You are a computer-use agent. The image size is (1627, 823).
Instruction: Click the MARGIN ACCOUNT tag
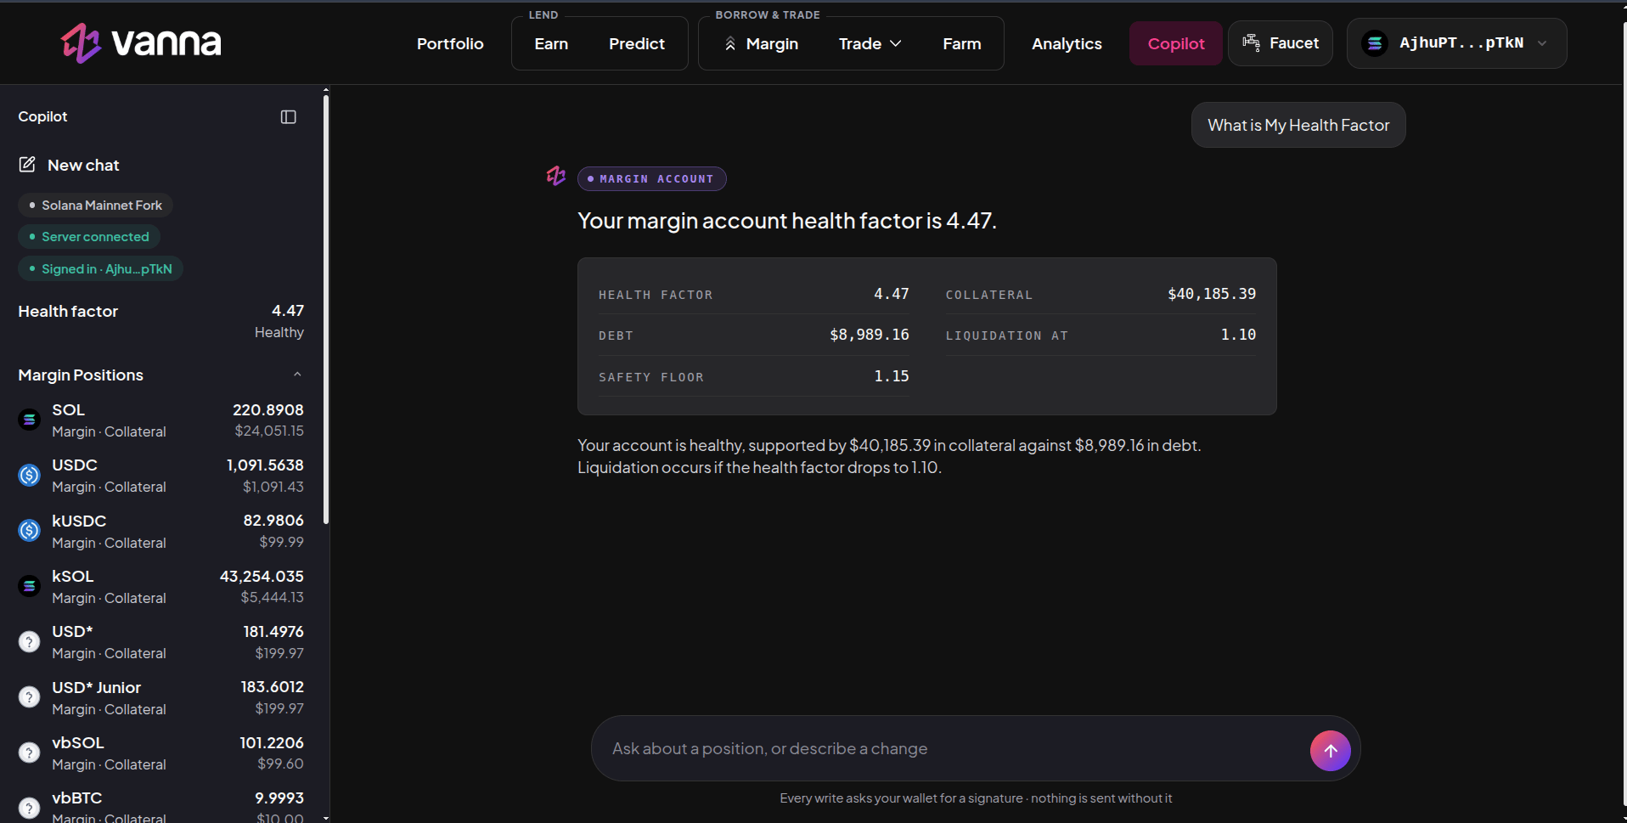tap(652, 178)
